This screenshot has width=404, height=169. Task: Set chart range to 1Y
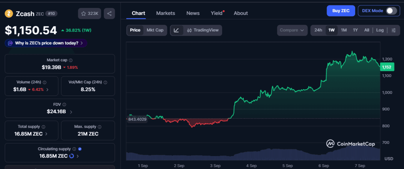pyautogui.click(x=355, y=30)
